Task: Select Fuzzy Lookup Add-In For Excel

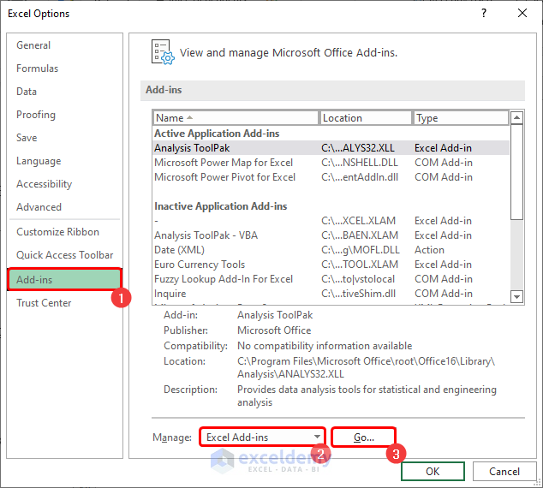Action: (x=331, y=279)
